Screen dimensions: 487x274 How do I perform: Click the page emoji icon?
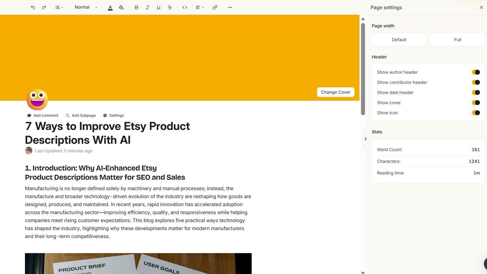(x=37, y=100)
